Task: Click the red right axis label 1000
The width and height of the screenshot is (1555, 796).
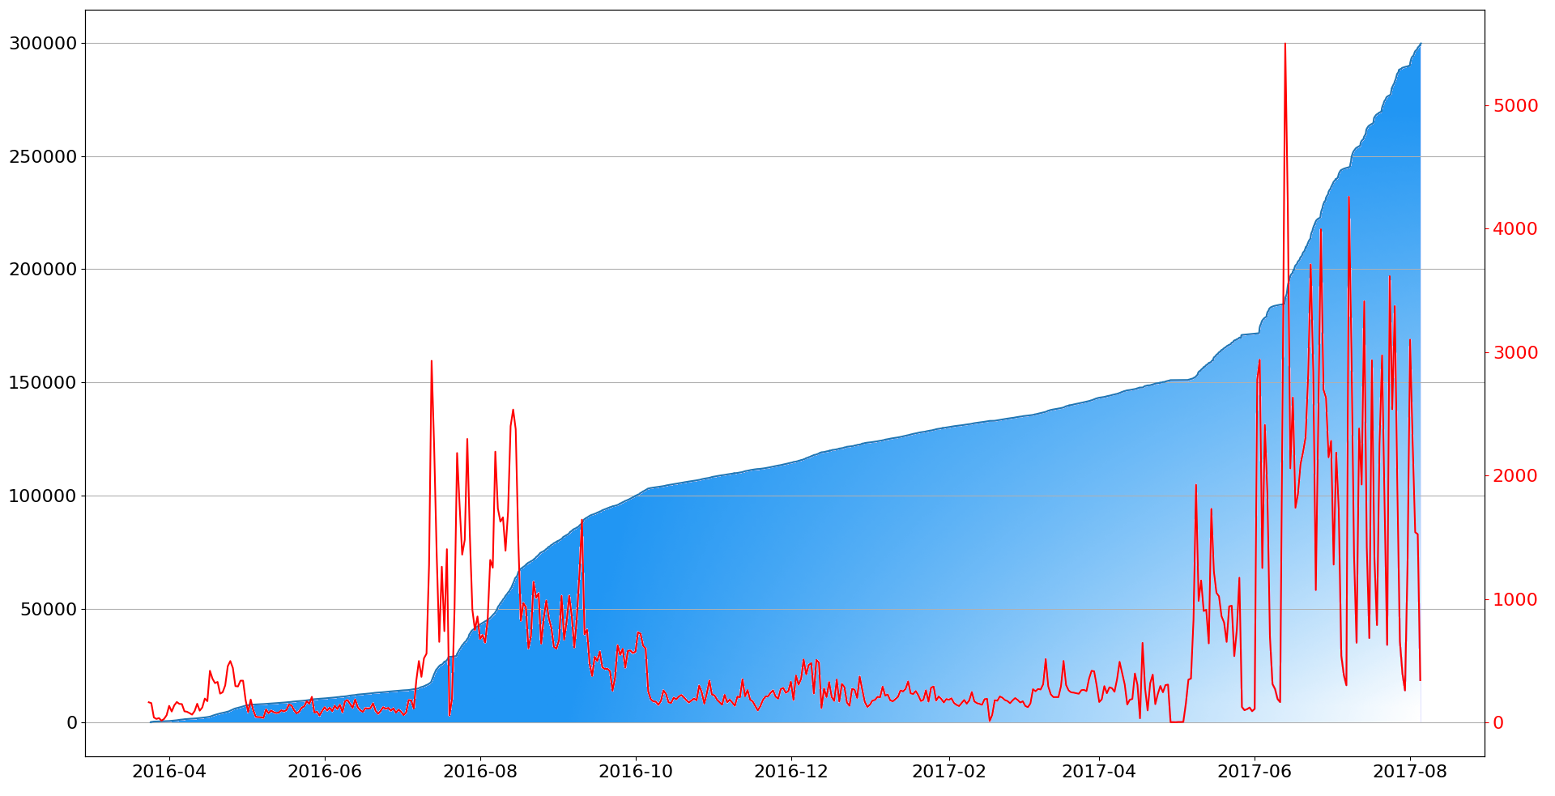Action: [x=1515, y=600]
